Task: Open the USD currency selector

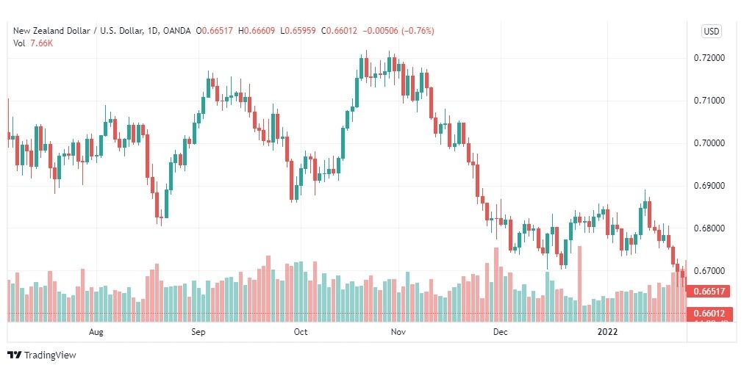Action: point(711,32)
